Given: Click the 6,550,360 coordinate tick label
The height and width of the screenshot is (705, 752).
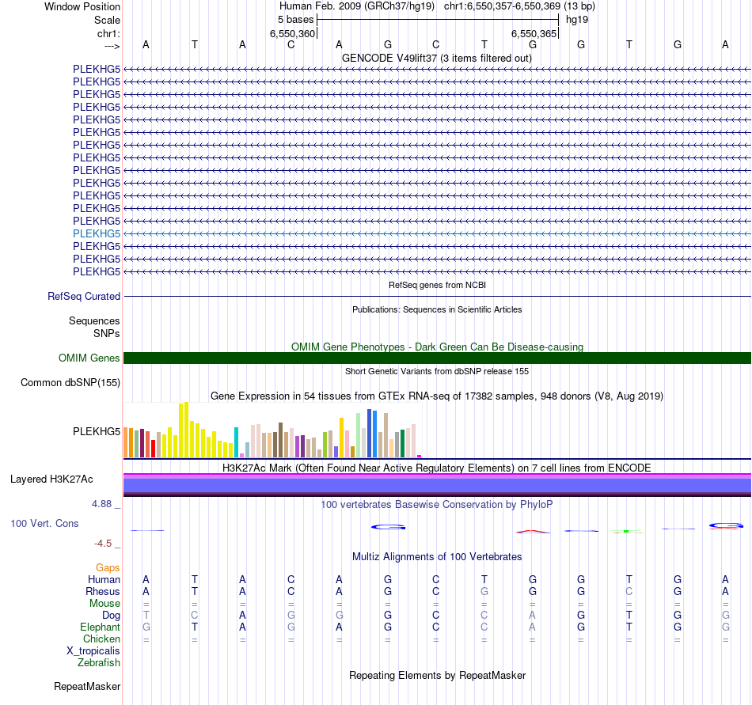Looking at the screenshot, I should [x=293, y=33].
